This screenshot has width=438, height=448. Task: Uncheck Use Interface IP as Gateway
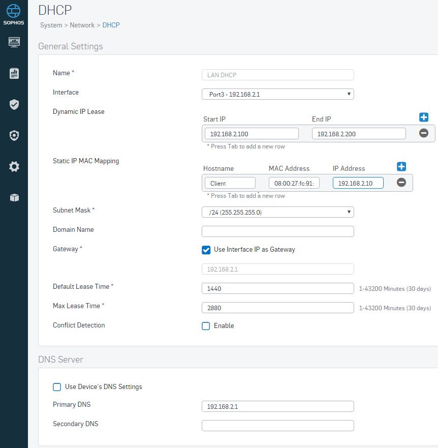(x=206, y=250)
